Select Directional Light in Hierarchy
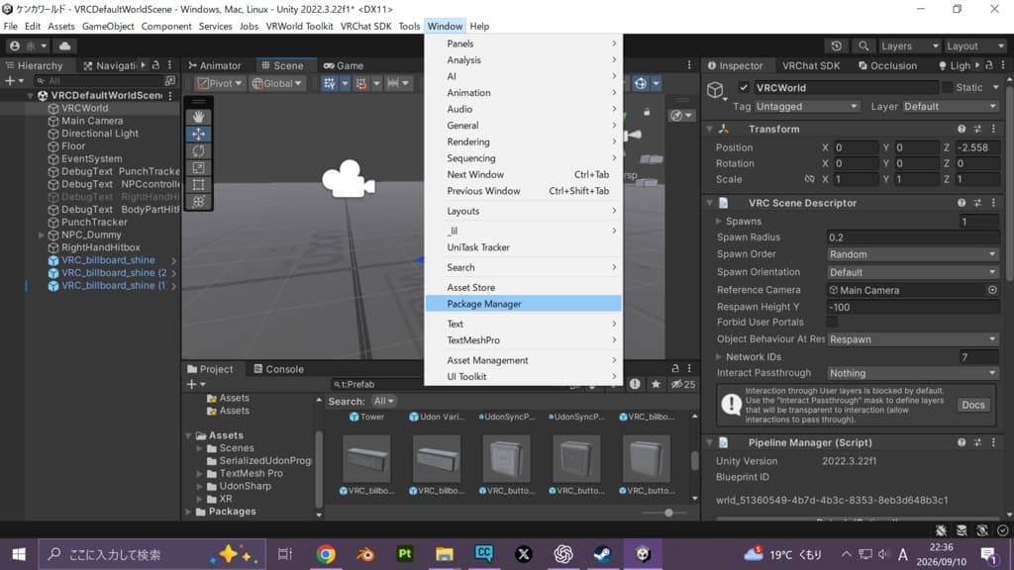1014x570 pixels. tap(100, 134)
